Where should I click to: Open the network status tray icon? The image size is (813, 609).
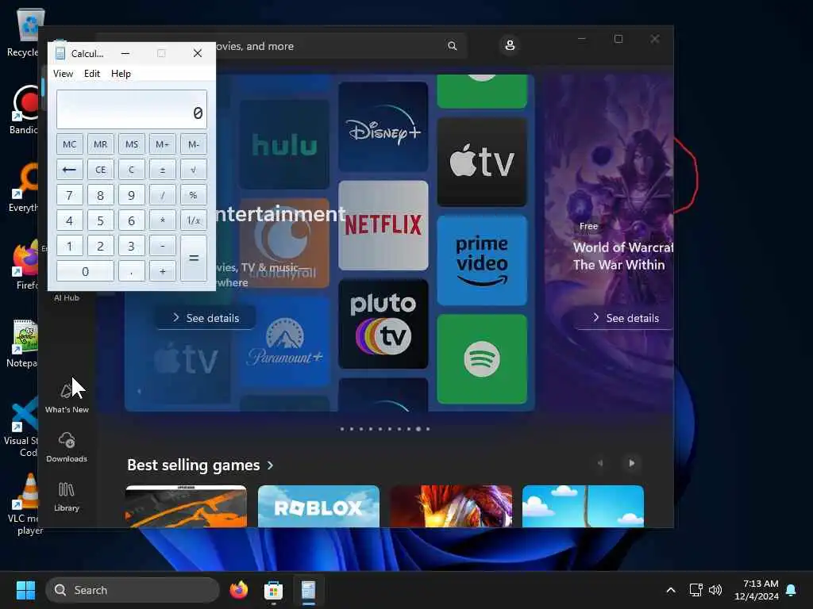click(x=695, y=590)
